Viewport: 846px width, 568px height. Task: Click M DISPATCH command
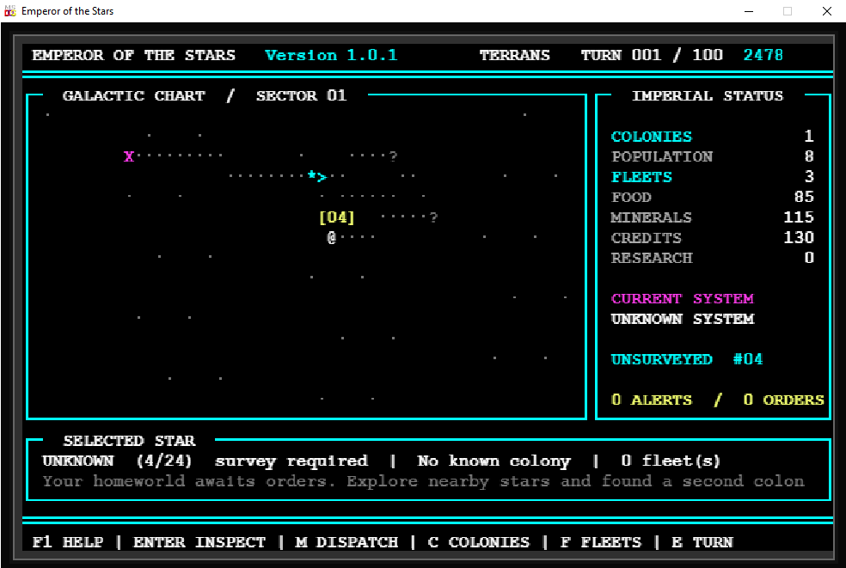347,542
